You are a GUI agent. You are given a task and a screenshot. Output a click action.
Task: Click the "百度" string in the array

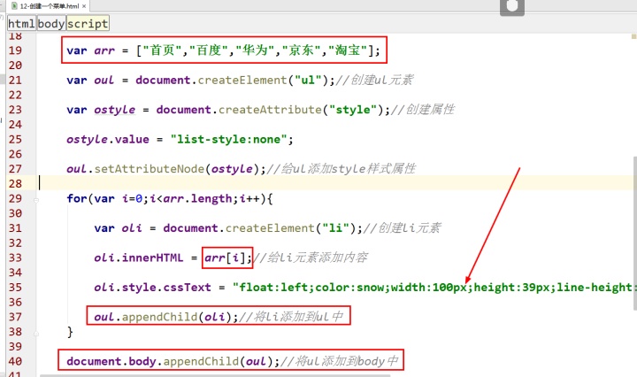(209, 50)
